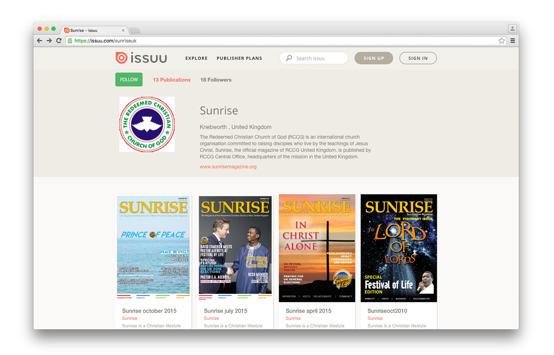Click Sunrise author under Sunriseoct2010

click(x=375, y=318)
